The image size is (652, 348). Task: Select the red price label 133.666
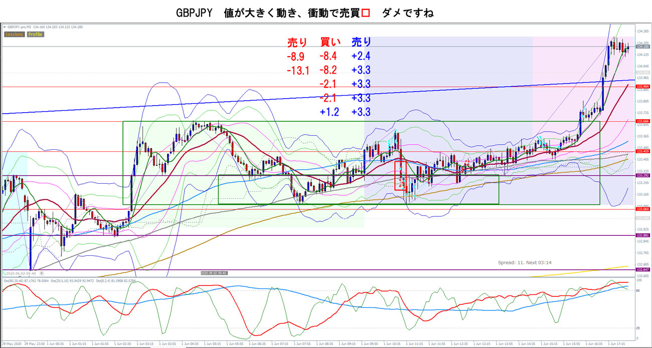(642, 121)
